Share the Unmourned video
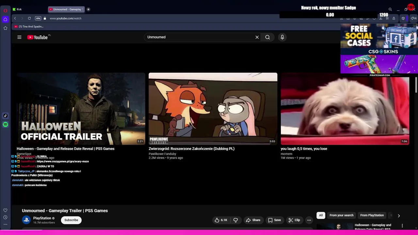Image resolution: width=418 pixels, height=235 pixels. pos(253,220)
